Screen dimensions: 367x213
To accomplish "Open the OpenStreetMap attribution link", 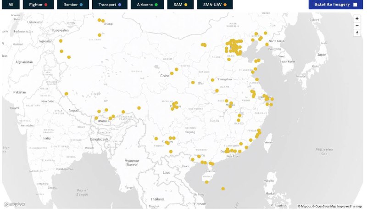I will point(324,207).
